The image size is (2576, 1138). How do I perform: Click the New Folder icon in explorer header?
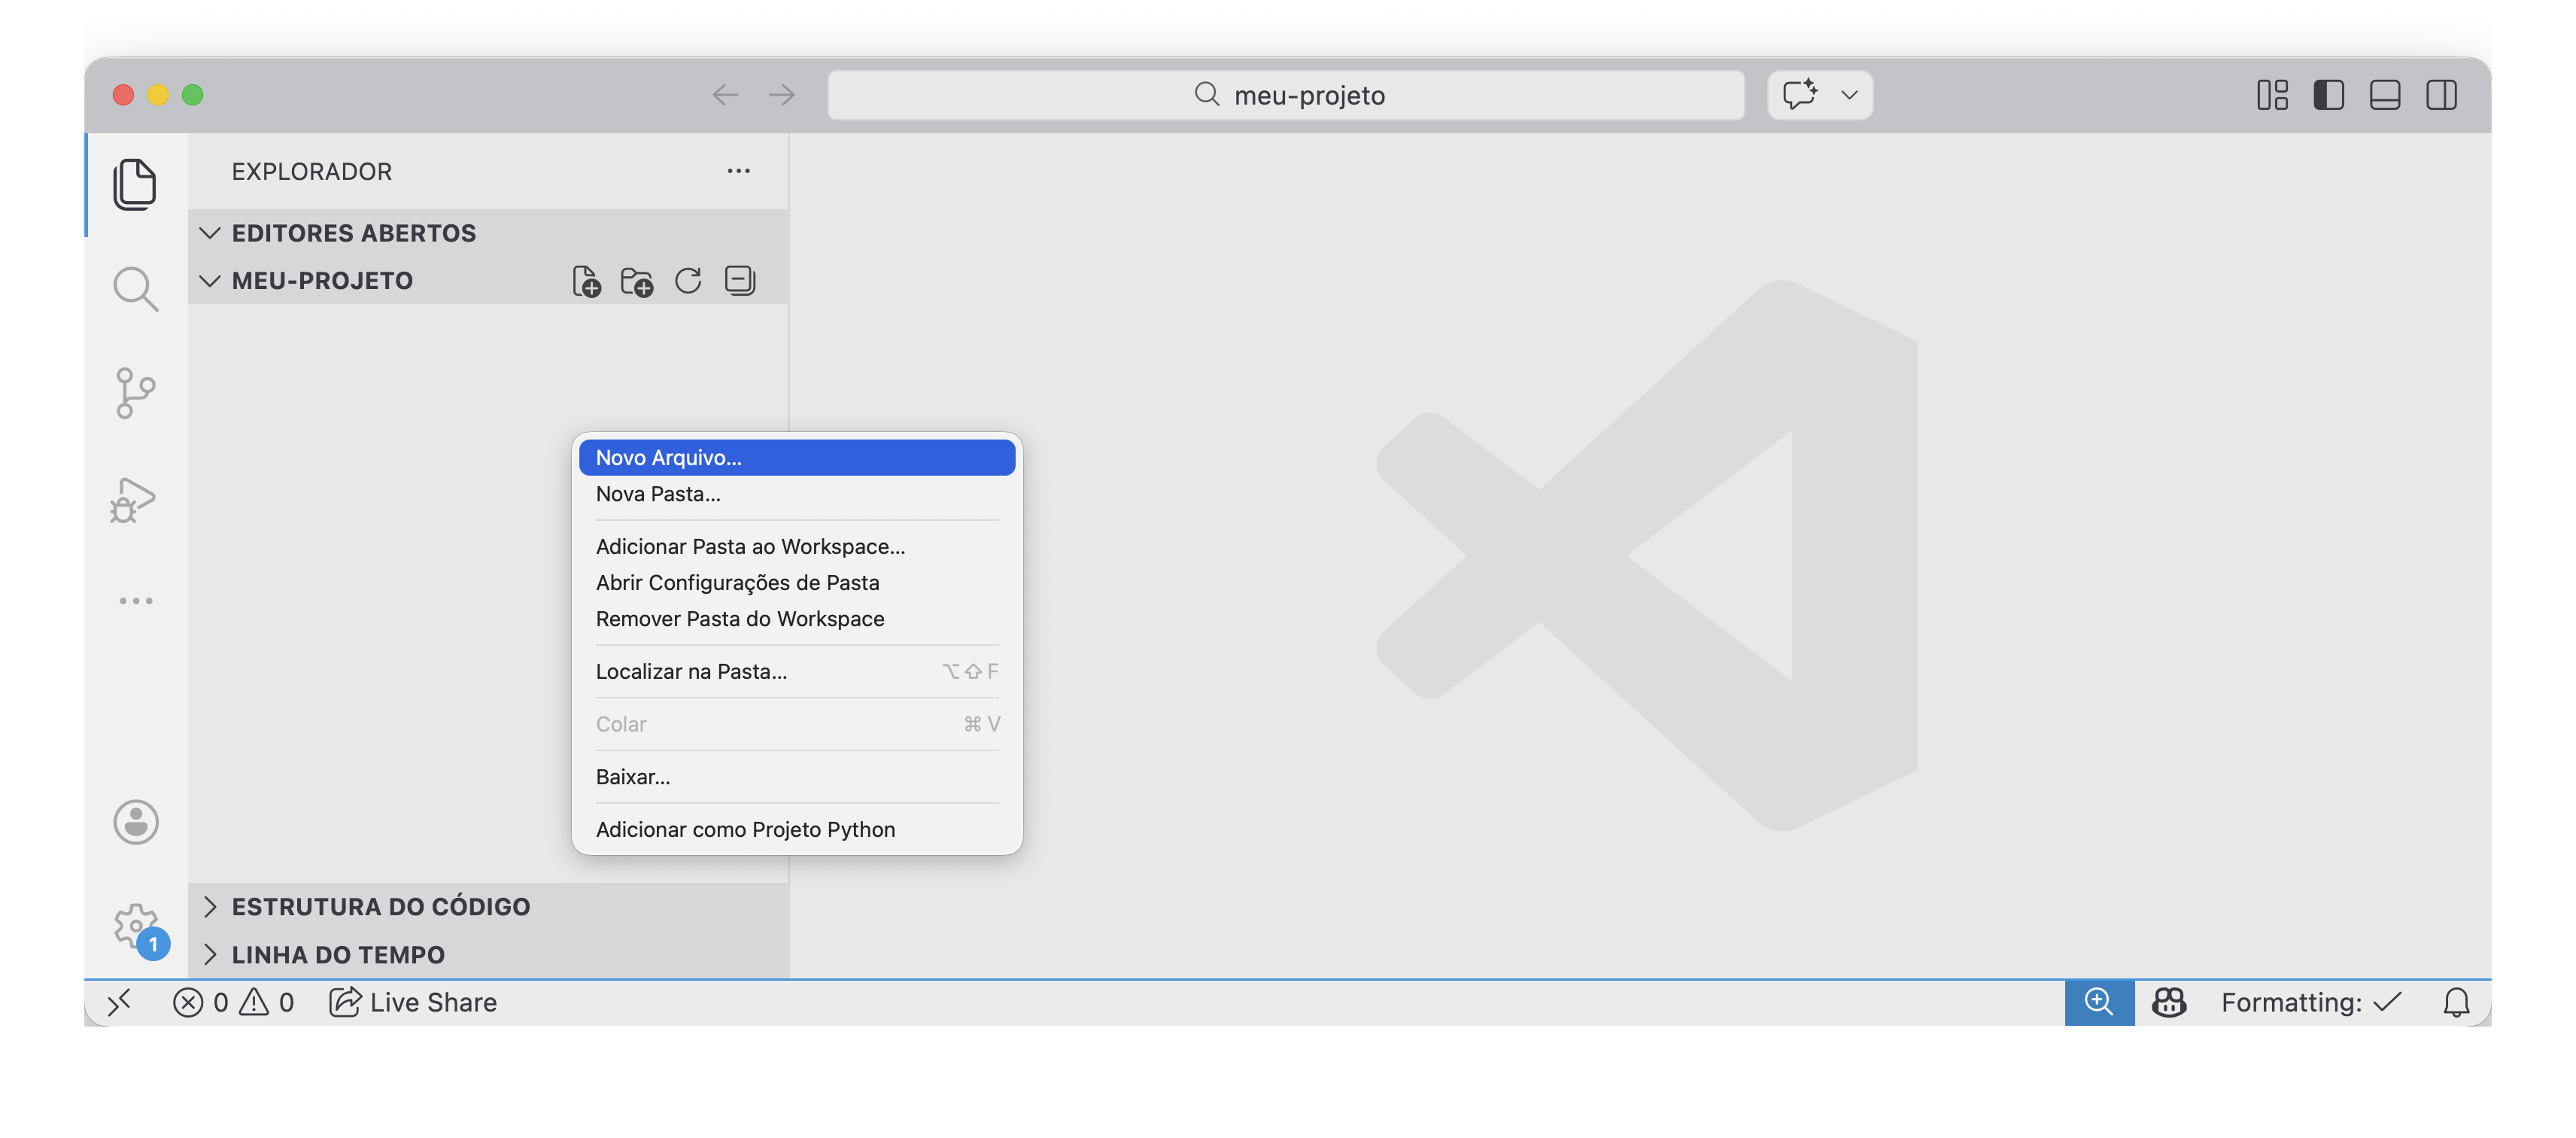(637, 281)
